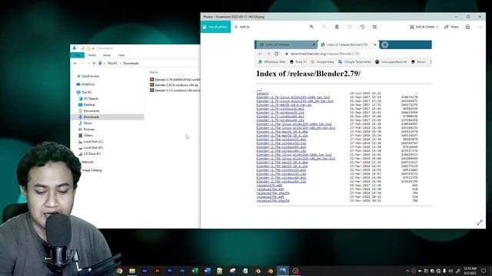Open After Effects from the taskbar
Screen dimensions: 492x276
click(x=145, y=271)
